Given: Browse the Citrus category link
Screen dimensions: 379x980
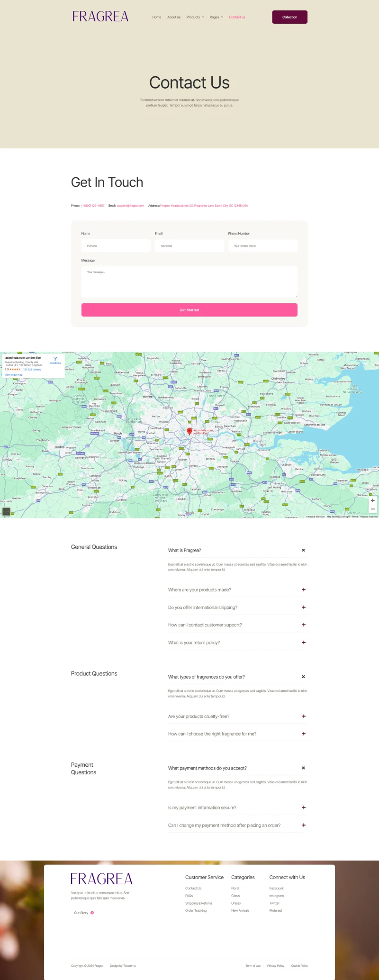Looking at the screenshot, I should (x=235, y=896).
